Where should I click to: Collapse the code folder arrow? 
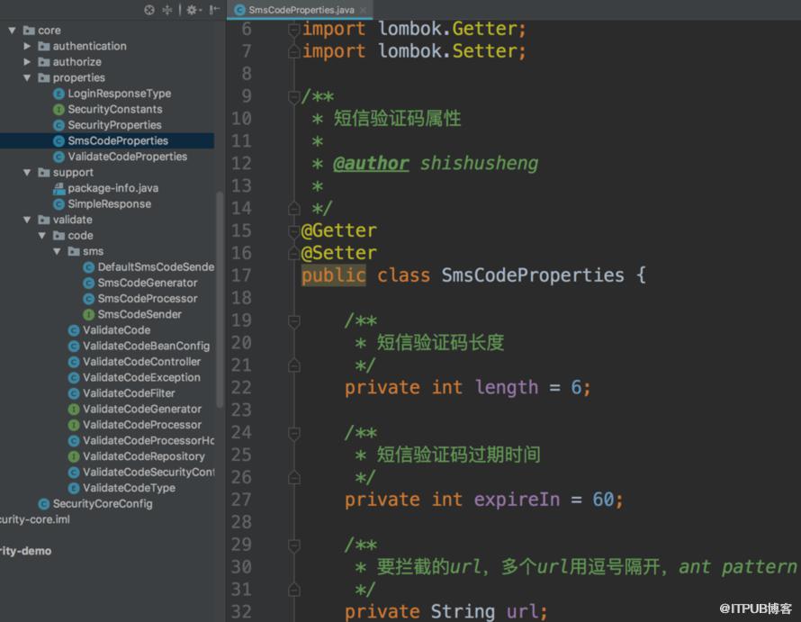[42, 236]
